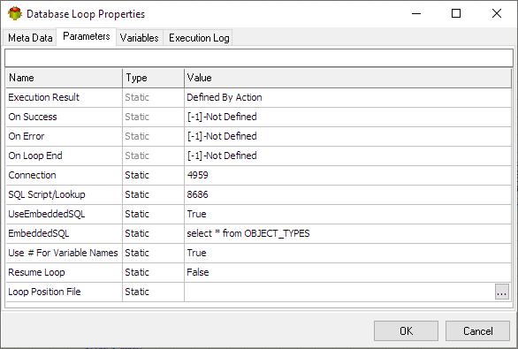This screenshot has width=518, height=349.
Task: Click the Static type of EmbeddedSQL row
Action: (137, 234)
